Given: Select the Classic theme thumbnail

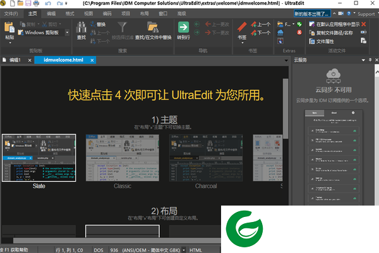Looking at the screenshot, I should 123,157.
